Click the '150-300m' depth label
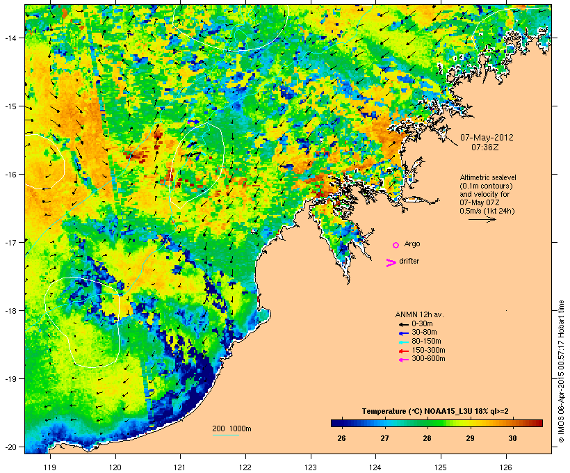The height and width of the screenshot is (473, 570). [x=428, y=351]
